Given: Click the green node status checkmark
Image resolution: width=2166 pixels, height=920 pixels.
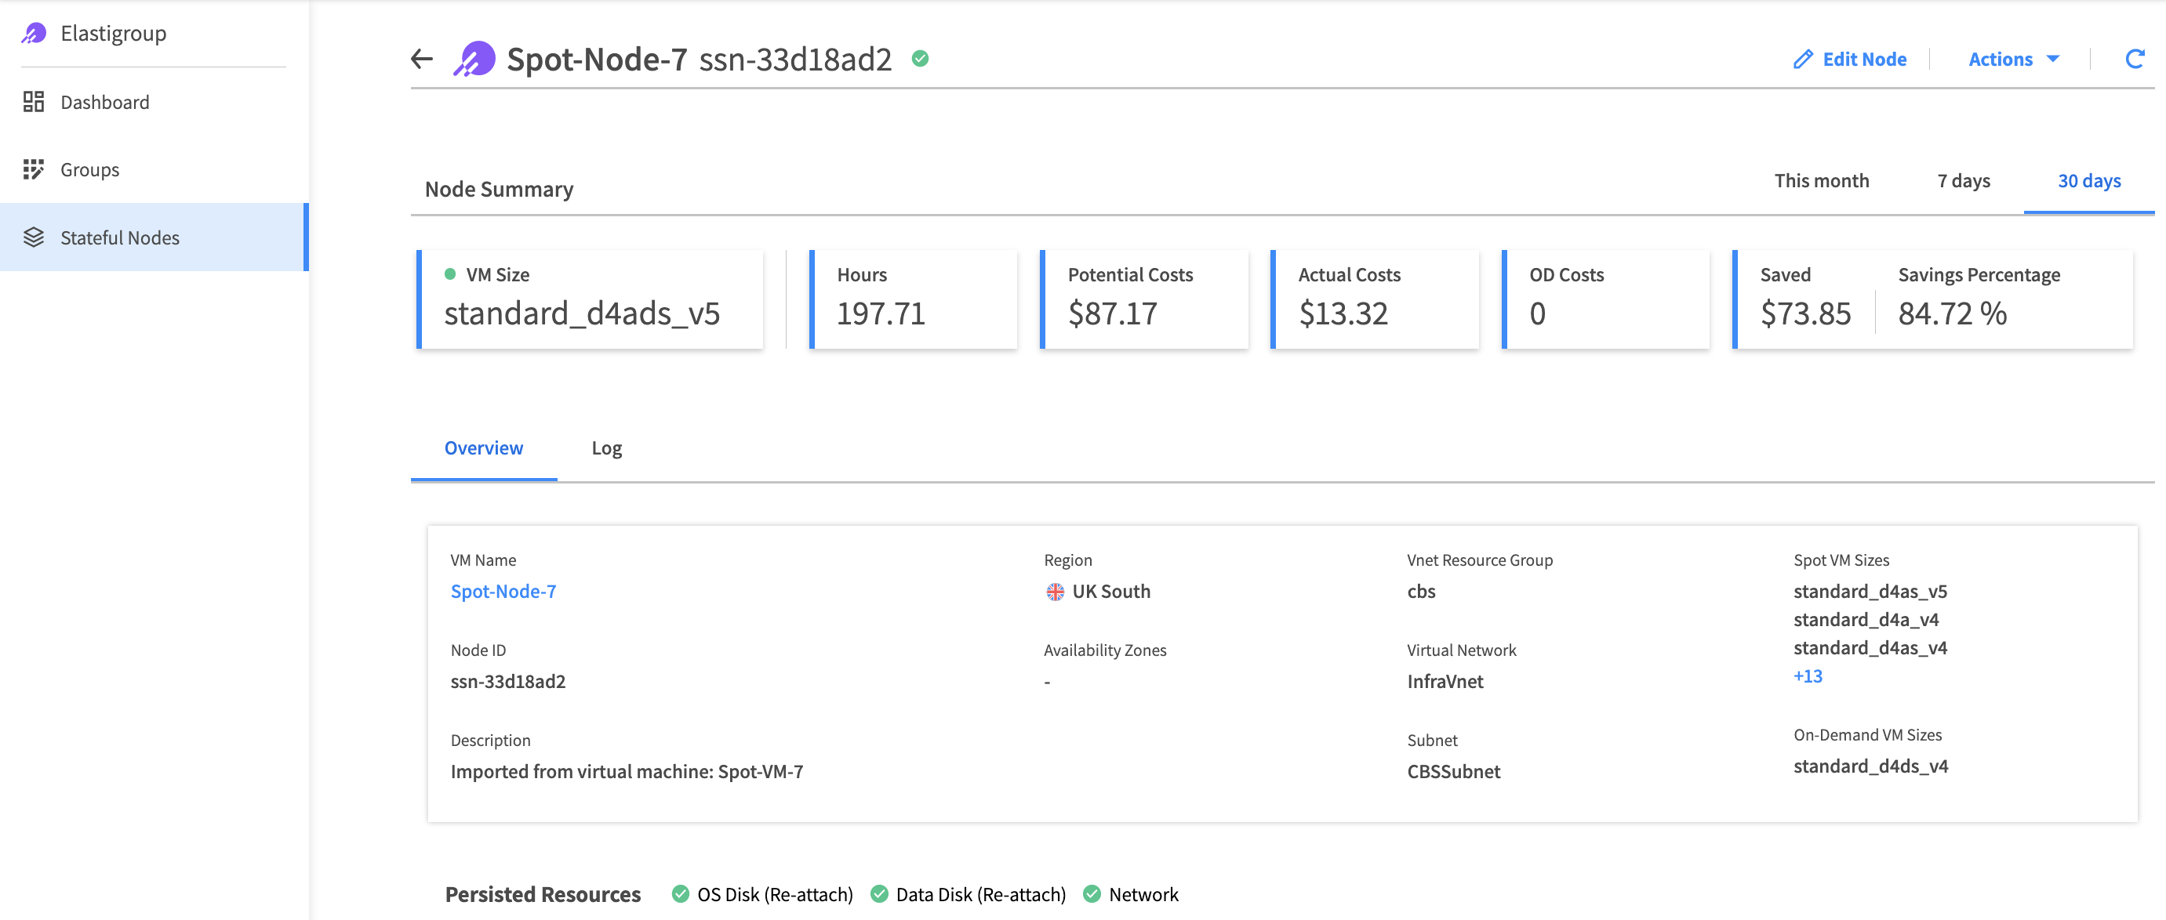Looking at the screenshot, I should (x=920, y=59).
